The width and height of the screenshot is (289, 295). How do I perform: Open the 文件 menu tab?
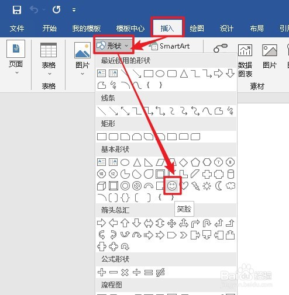pyautogui.click(x=17, y=29)
